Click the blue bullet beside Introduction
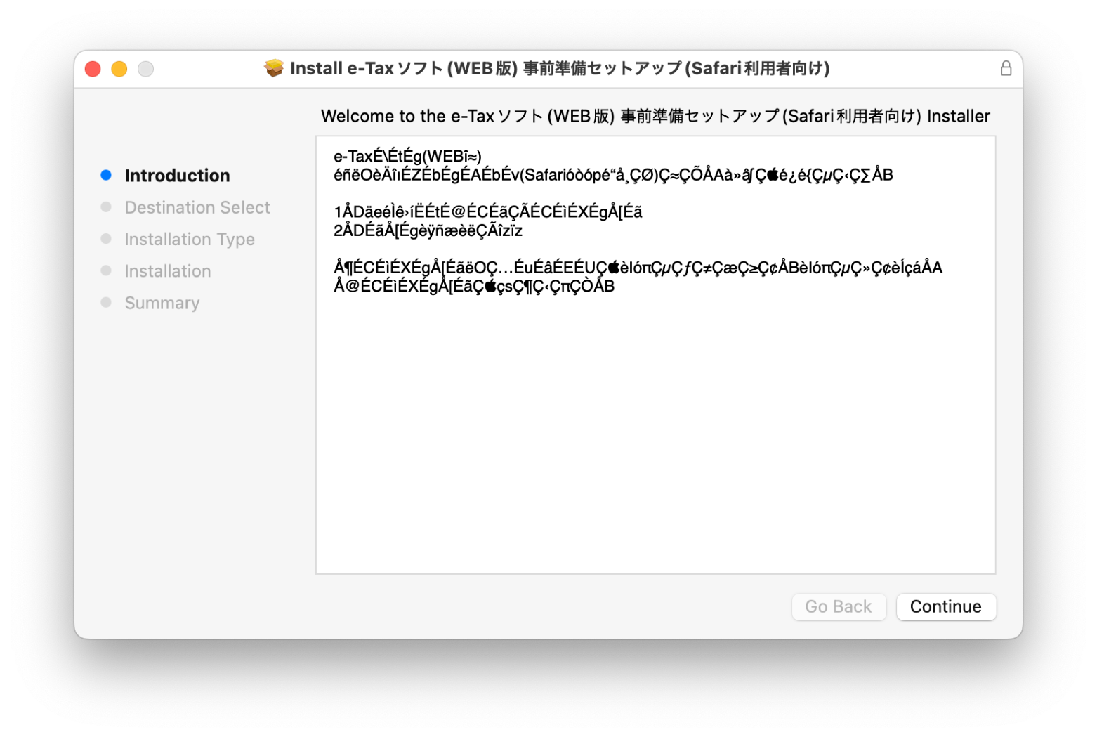The height and width of the screenshot is (737, 1097). 106,175
